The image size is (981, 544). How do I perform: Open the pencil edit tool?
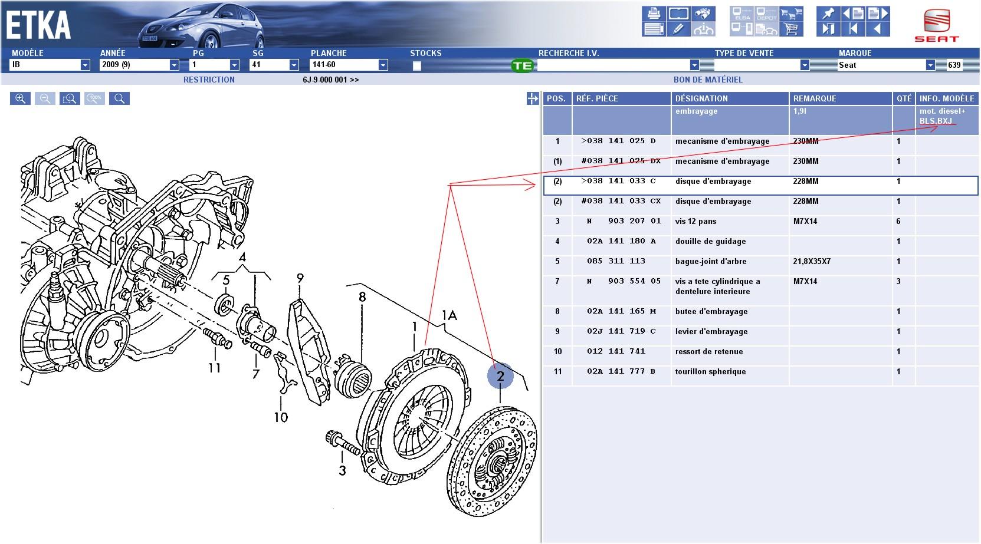pos(678,28)
